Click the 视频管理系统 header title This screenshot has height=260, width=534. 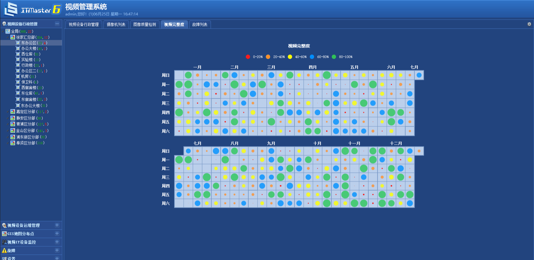coord(86,7)
